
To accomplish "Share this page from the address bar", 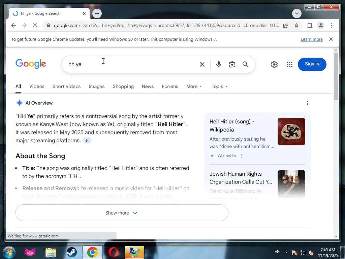I will [x=286, y=25].
